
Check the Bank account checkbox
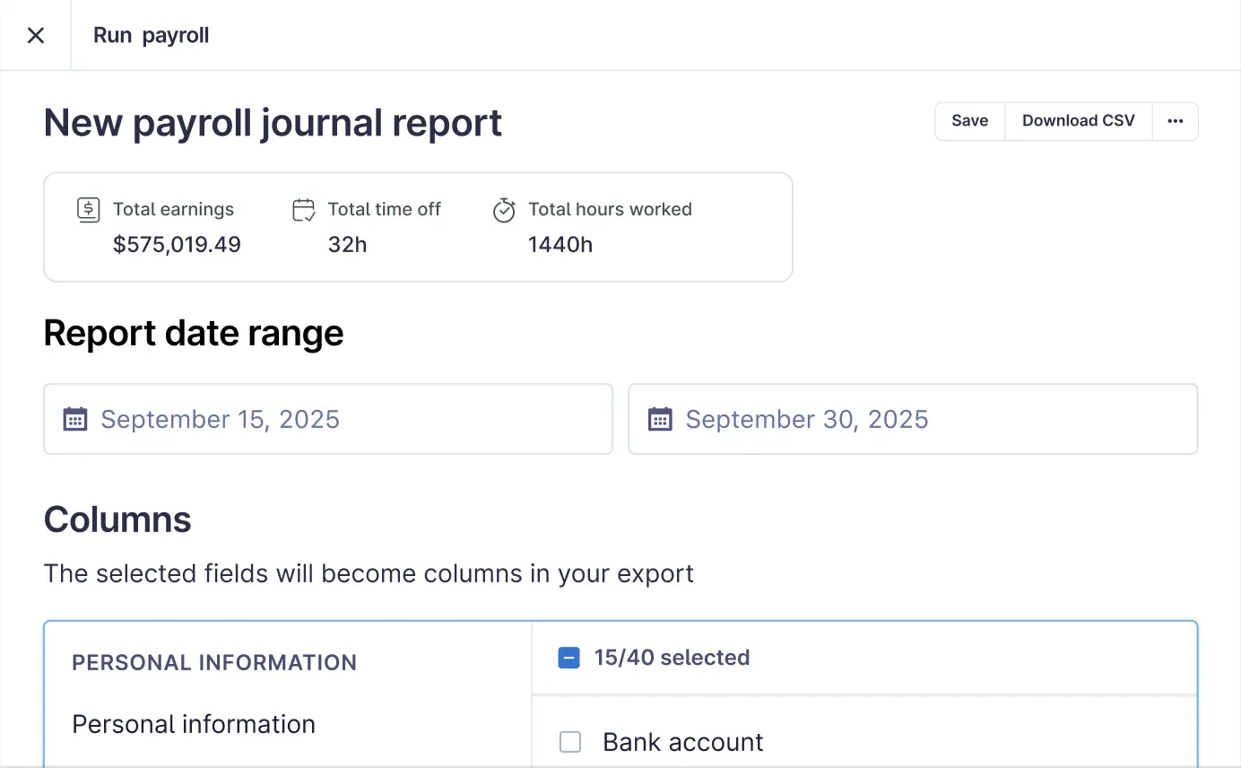pos(570,742)
